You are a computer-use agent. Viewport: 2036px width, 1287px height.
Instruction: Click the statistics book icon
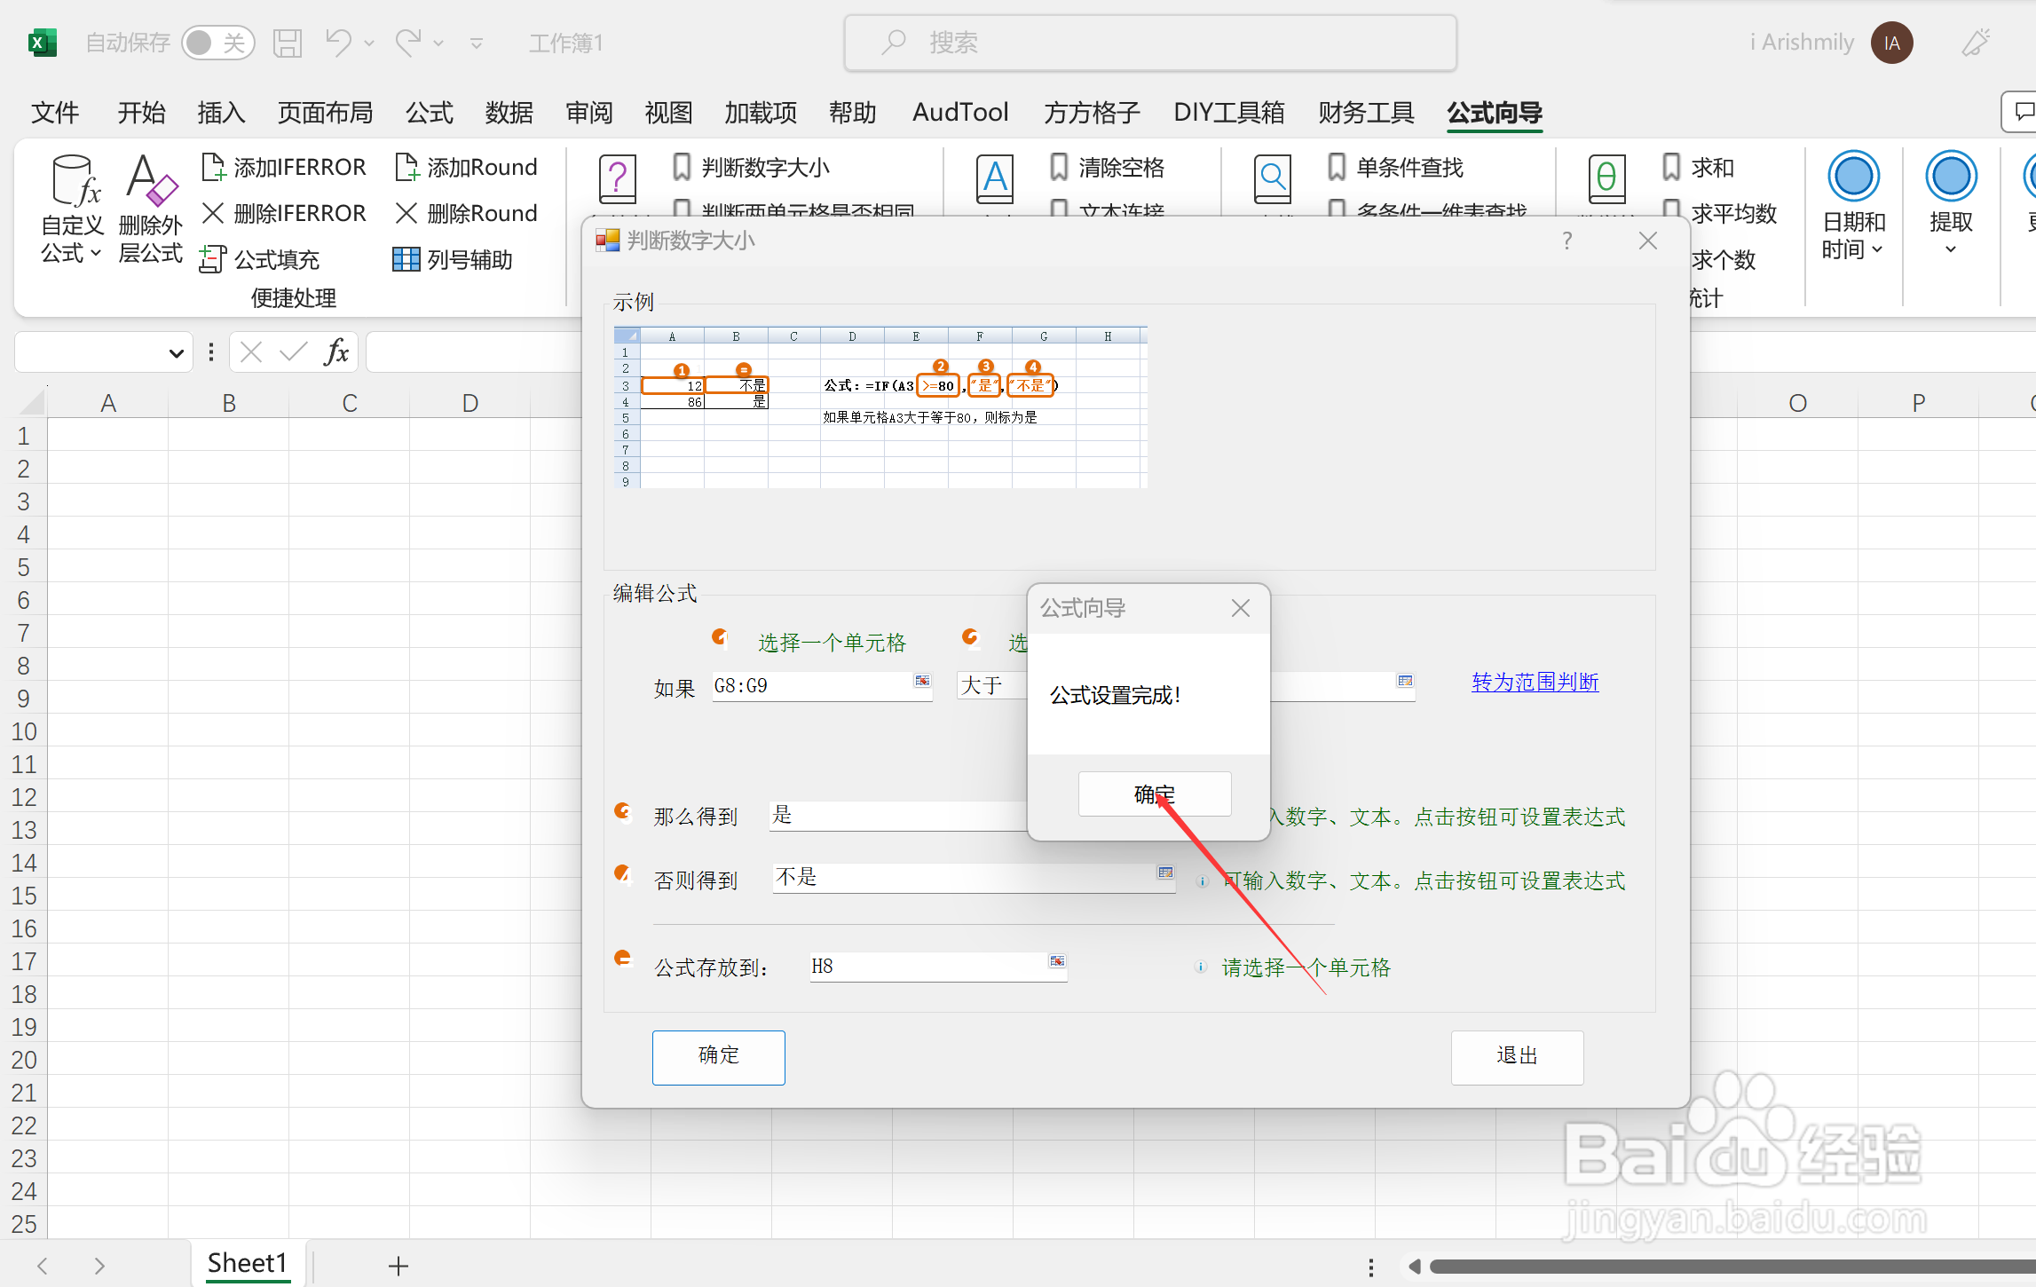pos(1606,179)
